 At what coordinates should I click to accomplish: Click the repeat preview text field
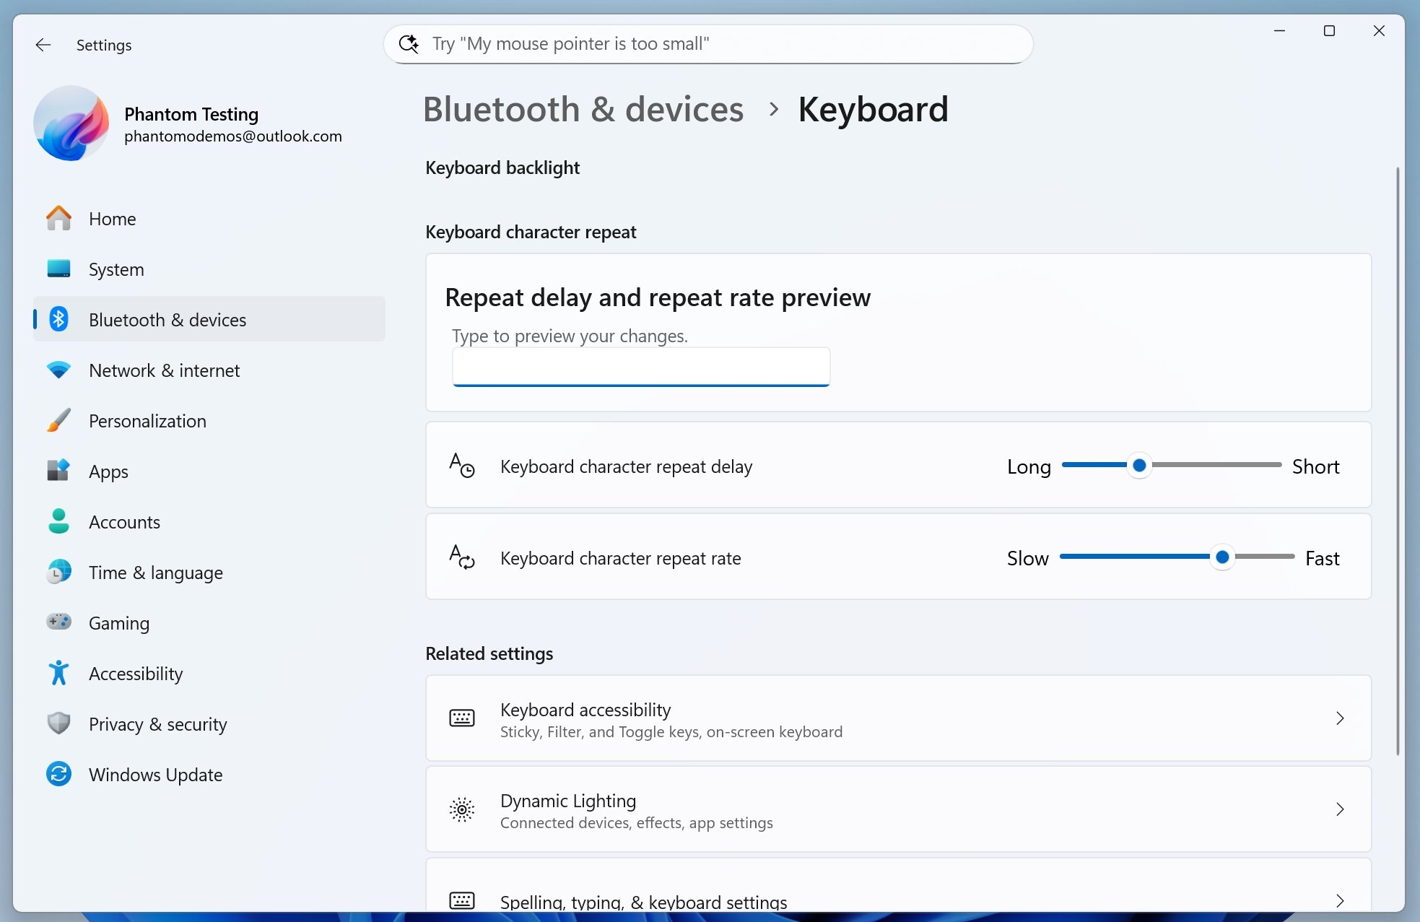(640, 367)
